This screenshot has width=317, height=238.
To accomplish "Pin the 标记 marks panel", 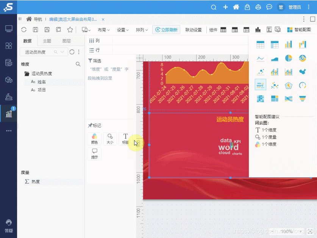I will coord(90,125).
